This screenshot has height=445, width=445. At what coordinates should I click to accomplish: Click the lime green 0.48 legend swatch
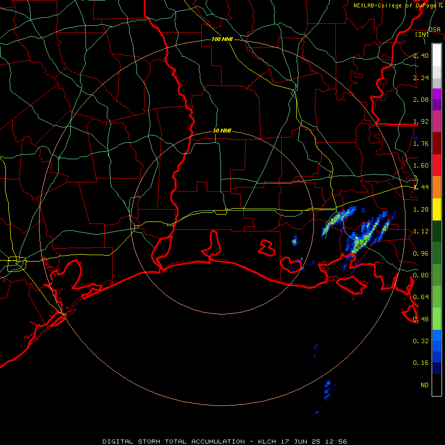[437, 319]
